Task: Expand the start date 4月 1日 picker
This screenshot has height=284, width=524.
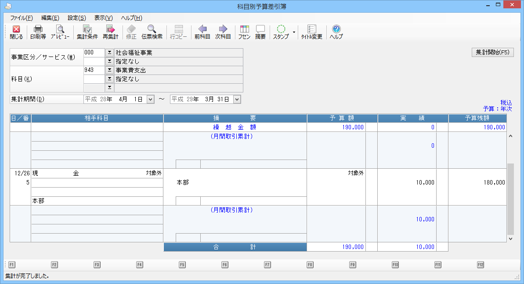Action: pos(150,99)
